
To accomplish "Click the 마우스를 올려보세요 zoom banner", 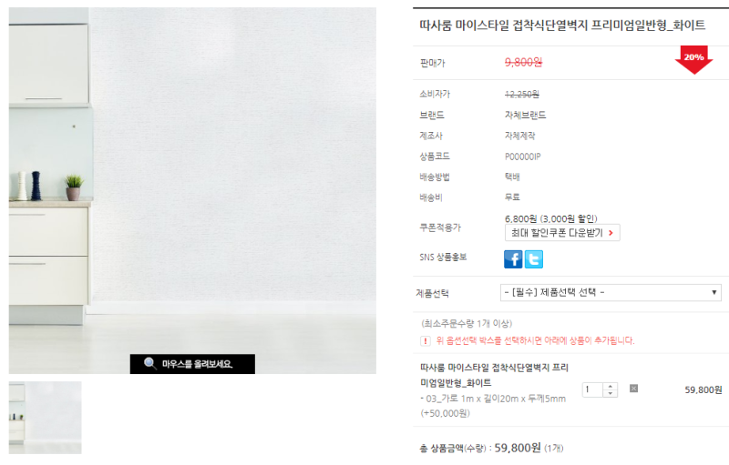I will click(x=192, y=364).
